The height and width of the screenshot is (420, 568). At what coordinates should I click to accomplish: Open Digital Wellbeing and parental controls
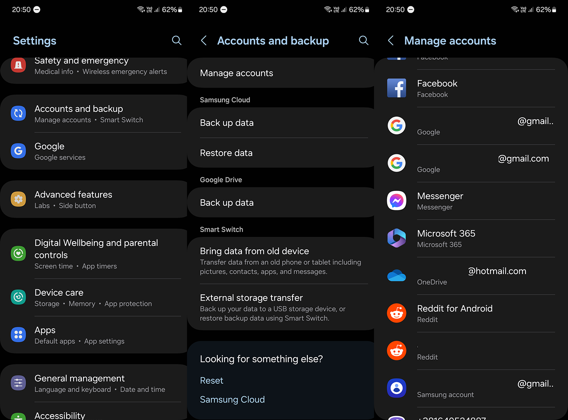[93, 254]
